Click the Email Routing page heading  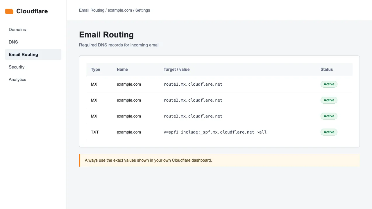click(x=106, y=35)
